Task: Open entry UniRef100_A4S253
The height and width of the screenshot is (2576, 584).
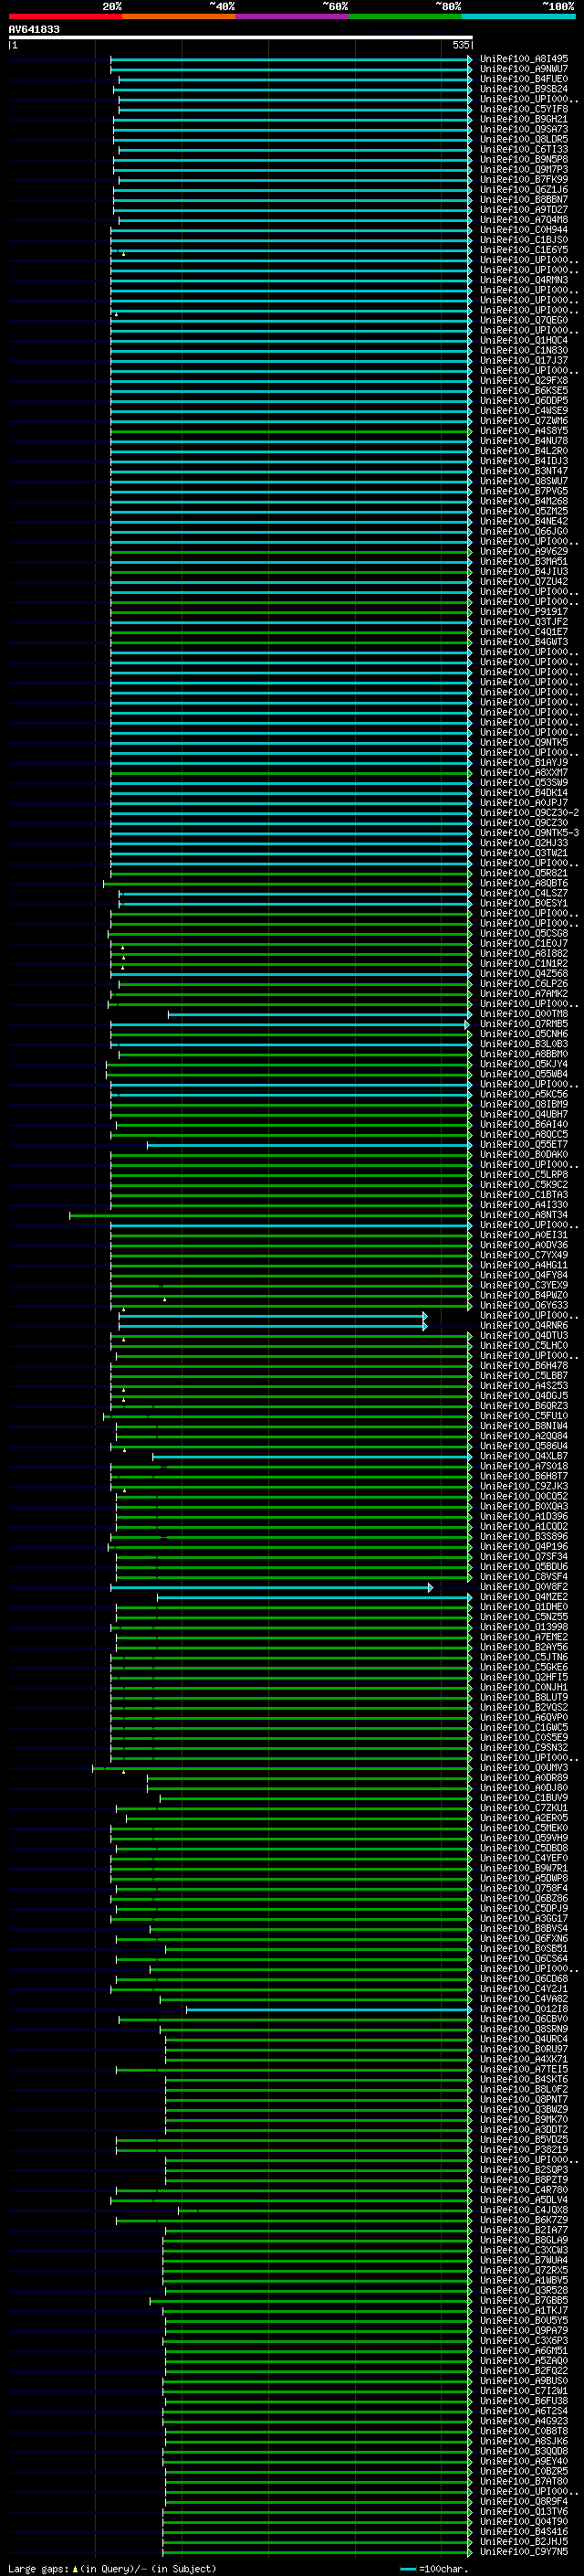Action: (x=523, y=1385)
